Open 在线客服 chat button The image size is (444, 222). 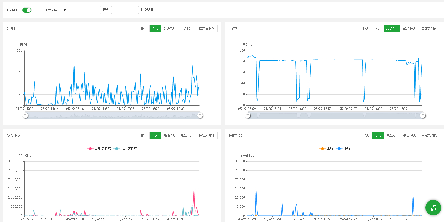433,208
